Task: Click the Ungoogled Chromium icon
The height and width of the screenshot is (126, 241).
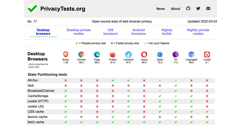Action: coord(191,55)
